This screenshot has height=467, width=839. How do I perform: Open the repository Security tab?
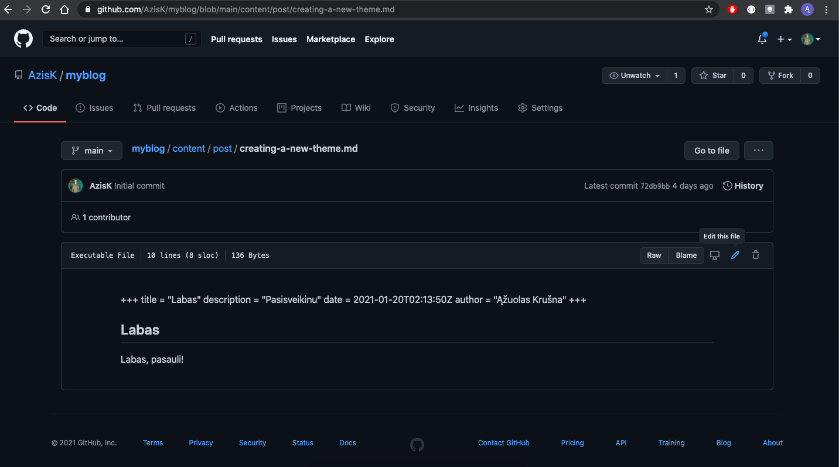[x=412, y=108]
